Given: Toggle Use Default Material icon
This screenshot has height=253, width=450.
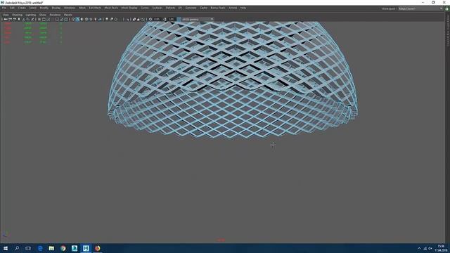Looking at the screenshot, I should [x=82, y=19].
